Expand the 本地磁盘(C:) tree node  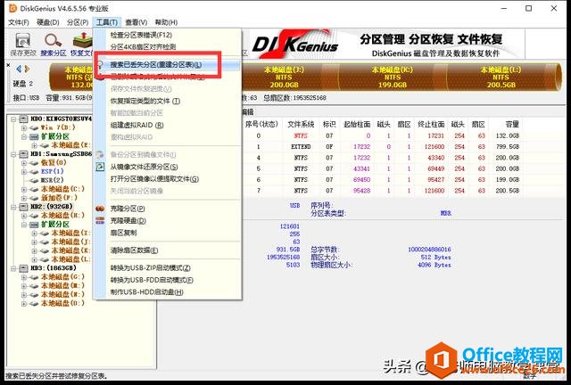point(24,190)
